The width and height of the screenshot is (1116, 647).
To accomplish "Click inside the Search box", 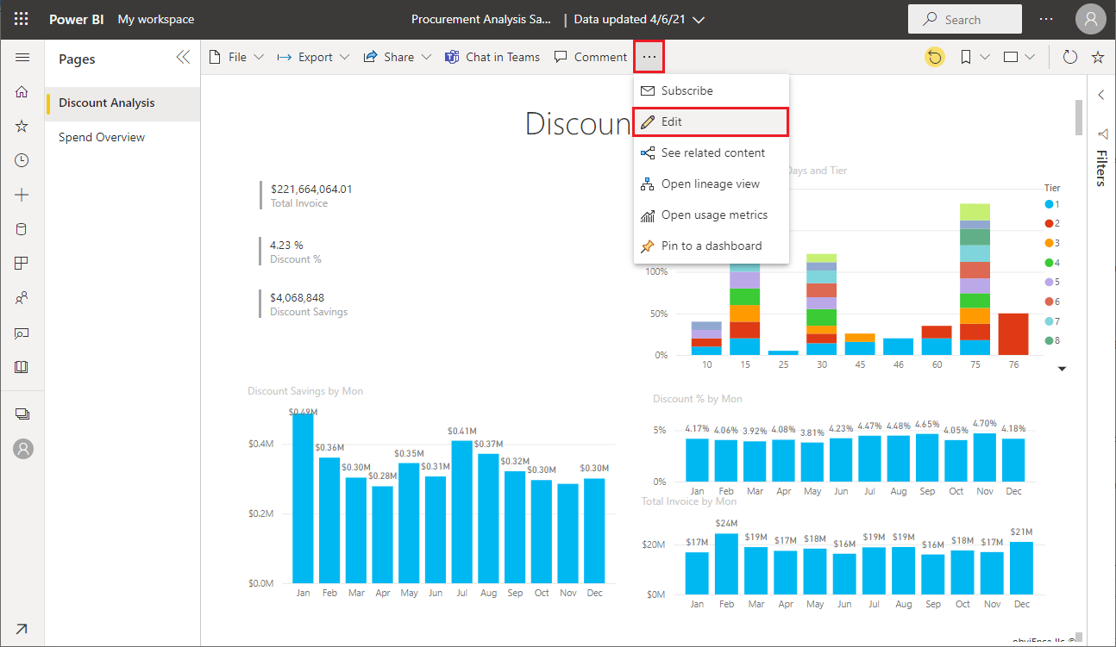I will [964, 19].
